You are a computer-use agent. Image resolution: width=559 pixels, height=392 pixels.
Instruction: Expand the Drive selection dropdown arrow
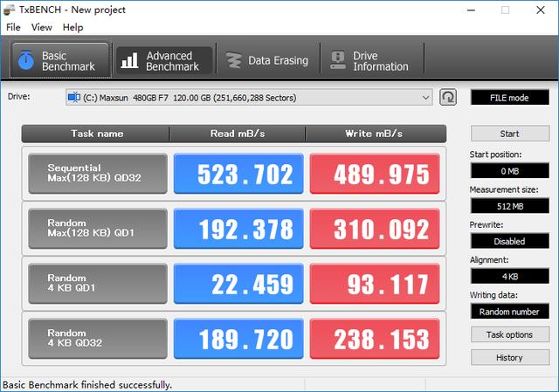pyautogui.click(x=425, y=98)
